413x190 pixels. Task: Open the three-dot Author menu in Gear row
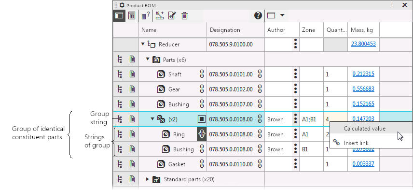(296, 89)
